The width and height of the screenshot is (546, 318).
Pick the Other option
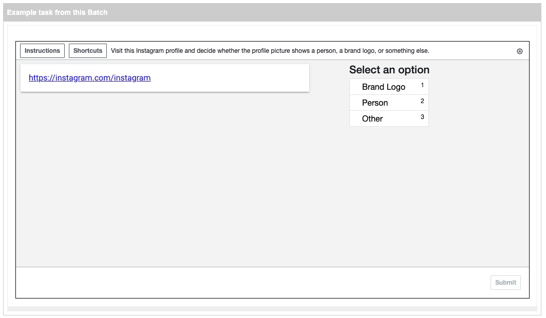[x=372, y=118]
